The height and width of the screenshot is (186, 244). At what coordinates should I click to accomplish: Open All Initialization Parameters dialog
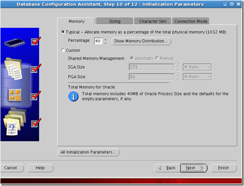[88, 152]
